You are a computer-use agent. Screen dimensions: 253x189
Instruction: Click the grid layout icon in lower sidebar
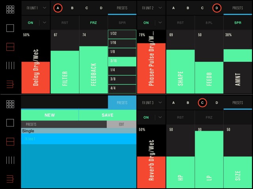tap(10, 104)
